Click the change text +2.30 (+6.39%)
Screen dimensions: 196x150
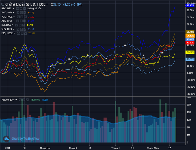coord(73,5)
